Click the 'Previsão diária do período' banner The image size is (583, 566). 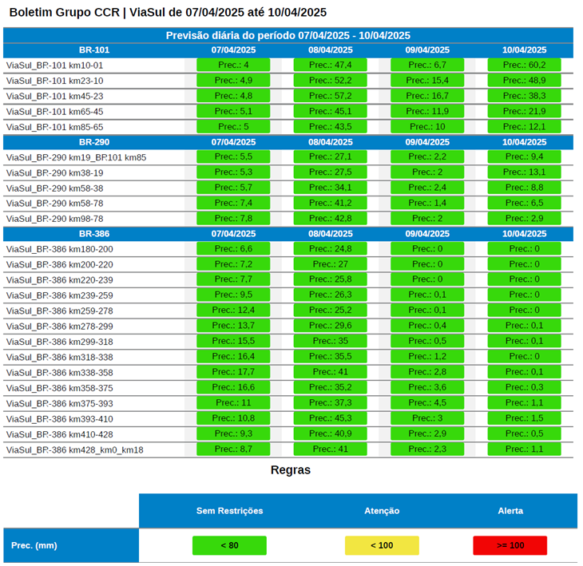[288, 35]
